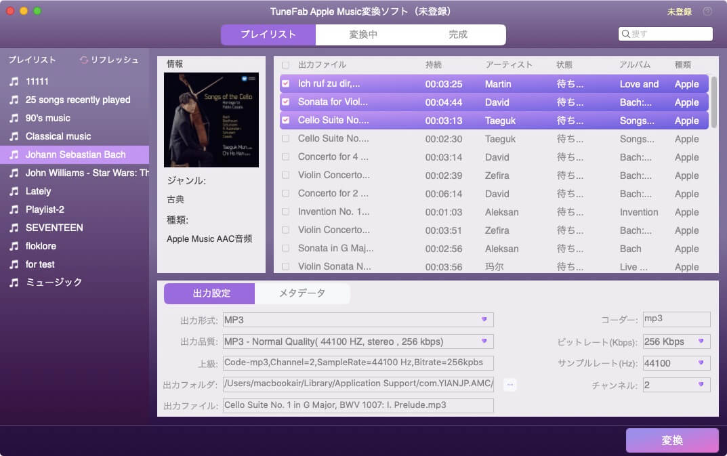
Task: Uncheck the Ich ruf zu dir track
Action: pyautogui.click(x=285, y=84)
